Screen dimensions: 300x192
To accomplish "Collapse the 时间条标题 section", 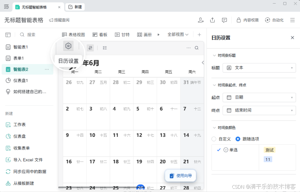I will pyautogui.click(x=214, y=56).
